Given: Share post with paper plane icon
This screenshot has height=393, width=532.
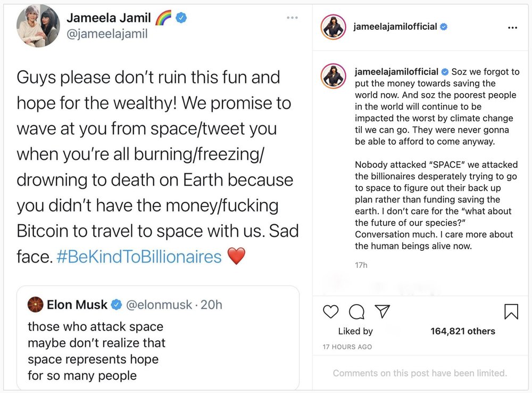Looking at the screenshot, I should point(382,311).
